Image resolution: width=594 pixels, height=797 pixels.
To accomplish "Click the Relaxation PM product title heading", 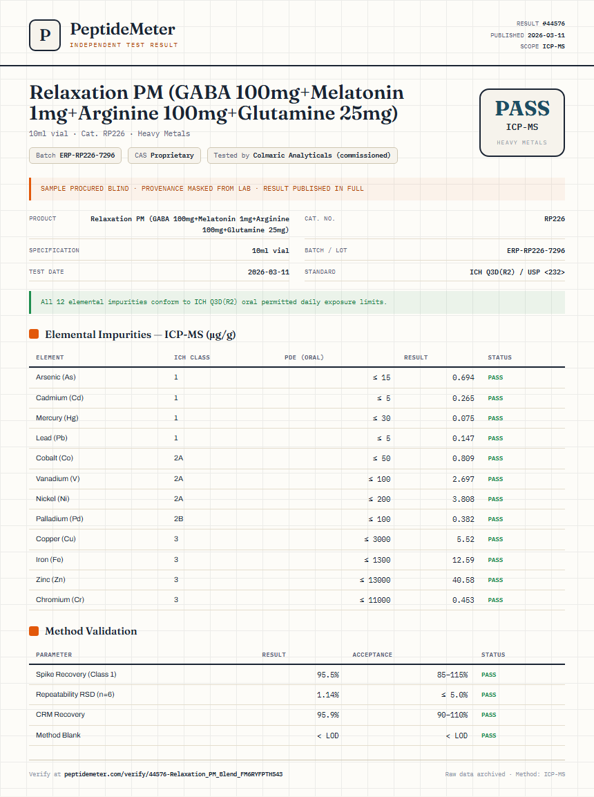I will (216, 103).
